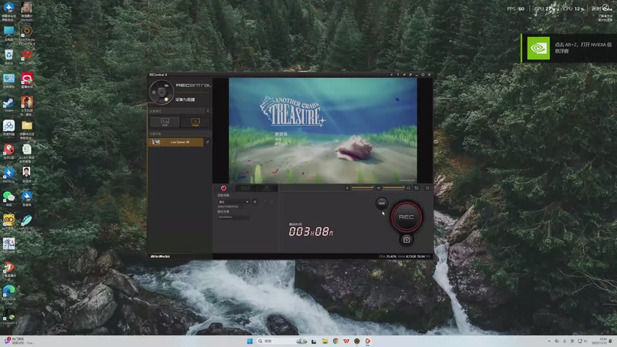Enter fullscreen preview mode
The image size is (617, 347).
coord(427,188)
